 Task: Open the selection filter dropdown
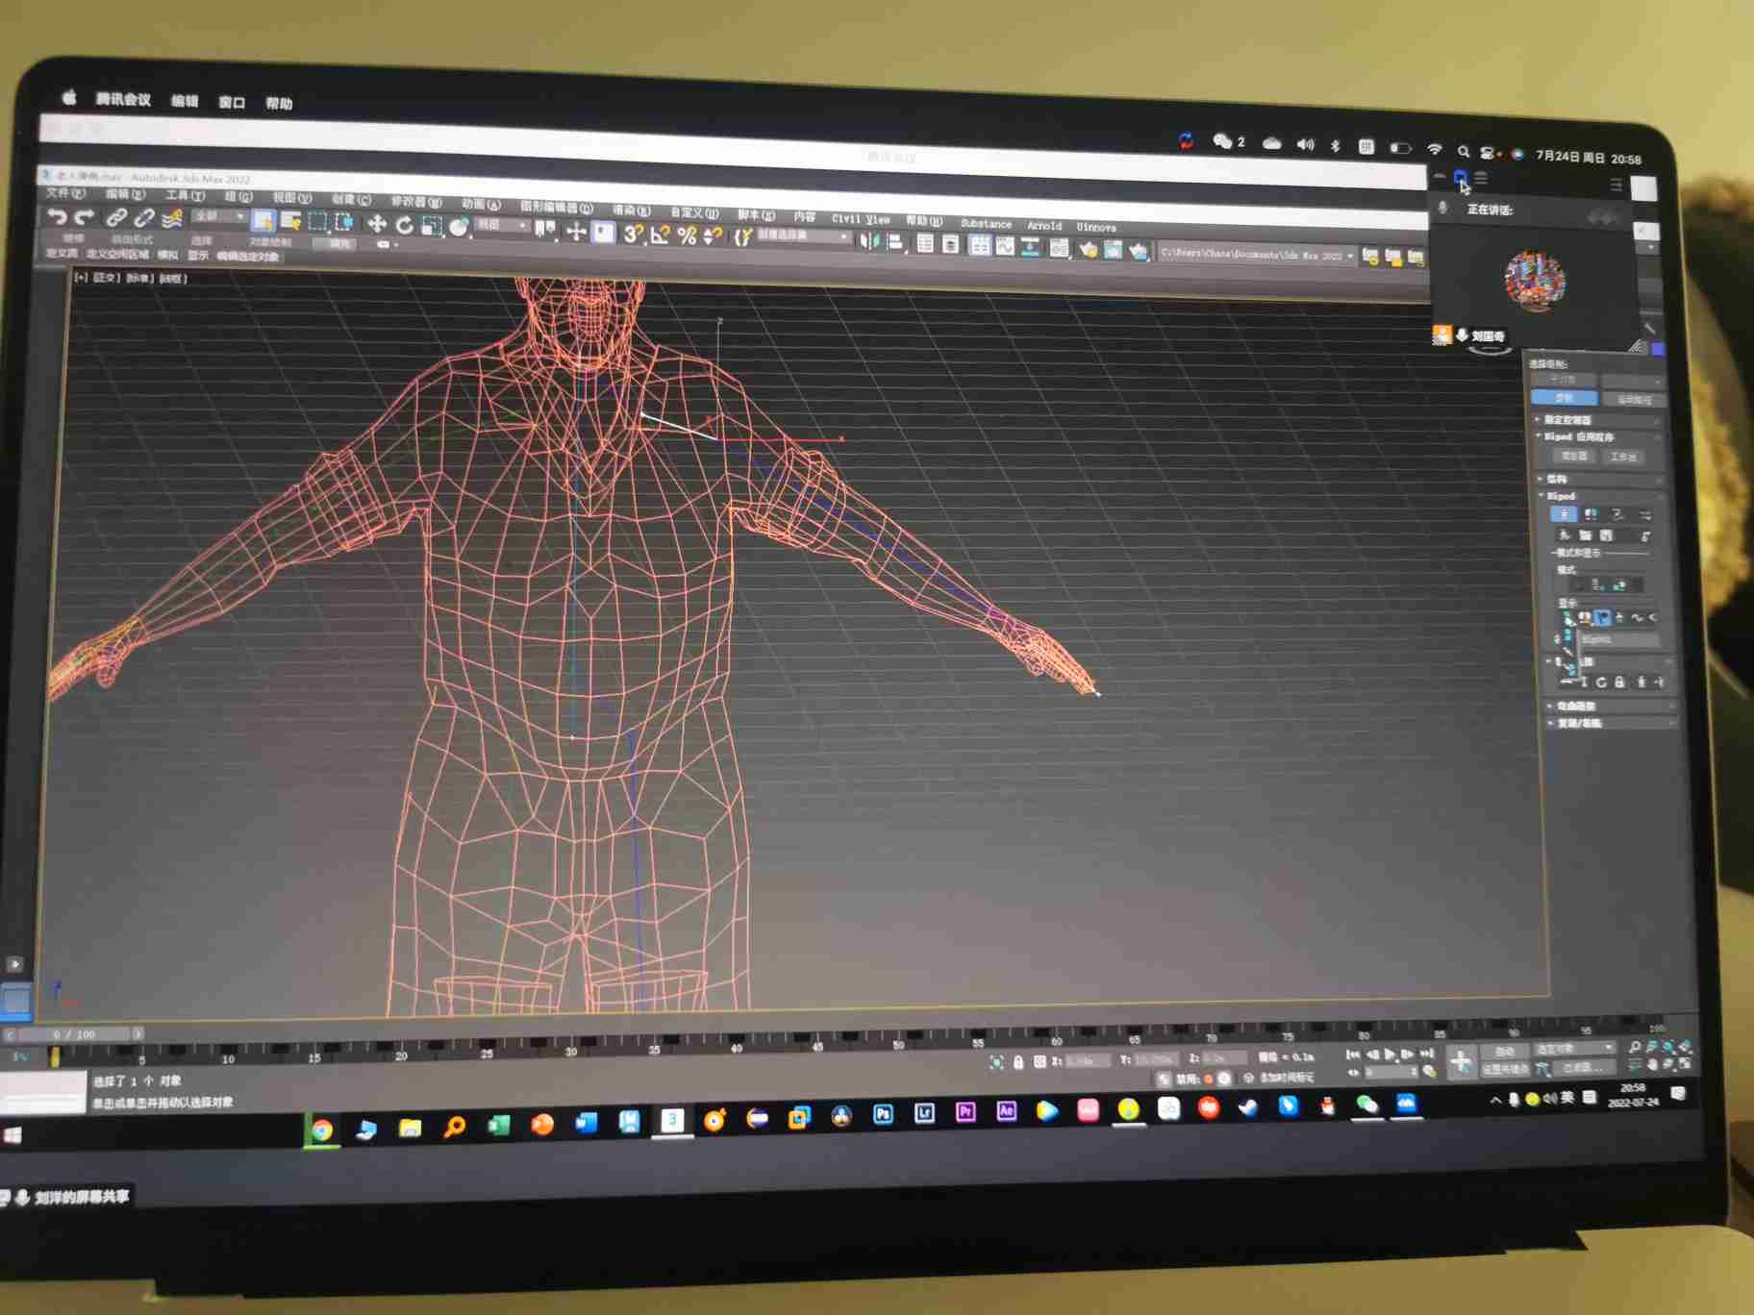point(220,216)
